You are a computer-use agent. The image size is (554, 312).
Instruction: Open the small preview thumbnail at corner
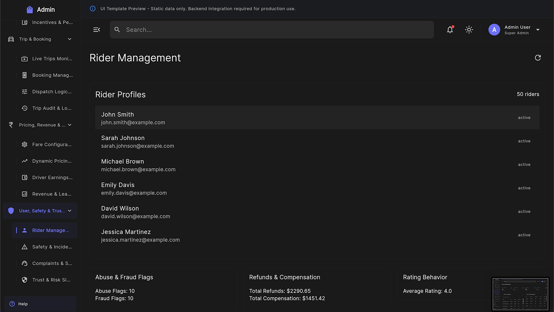point(521,294)
